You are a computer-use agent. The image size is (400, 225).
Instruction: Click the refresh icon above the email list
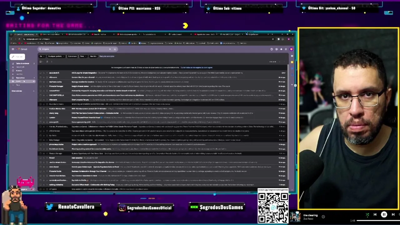(x=47, y=62)
